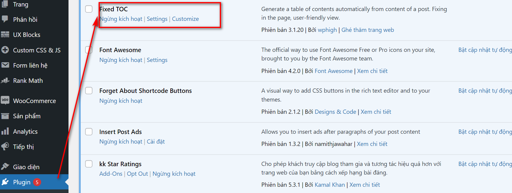This screenshot has height=193, width=512.
Task: Open Font Awesome Settings link
Action: (x=157, y=60)
